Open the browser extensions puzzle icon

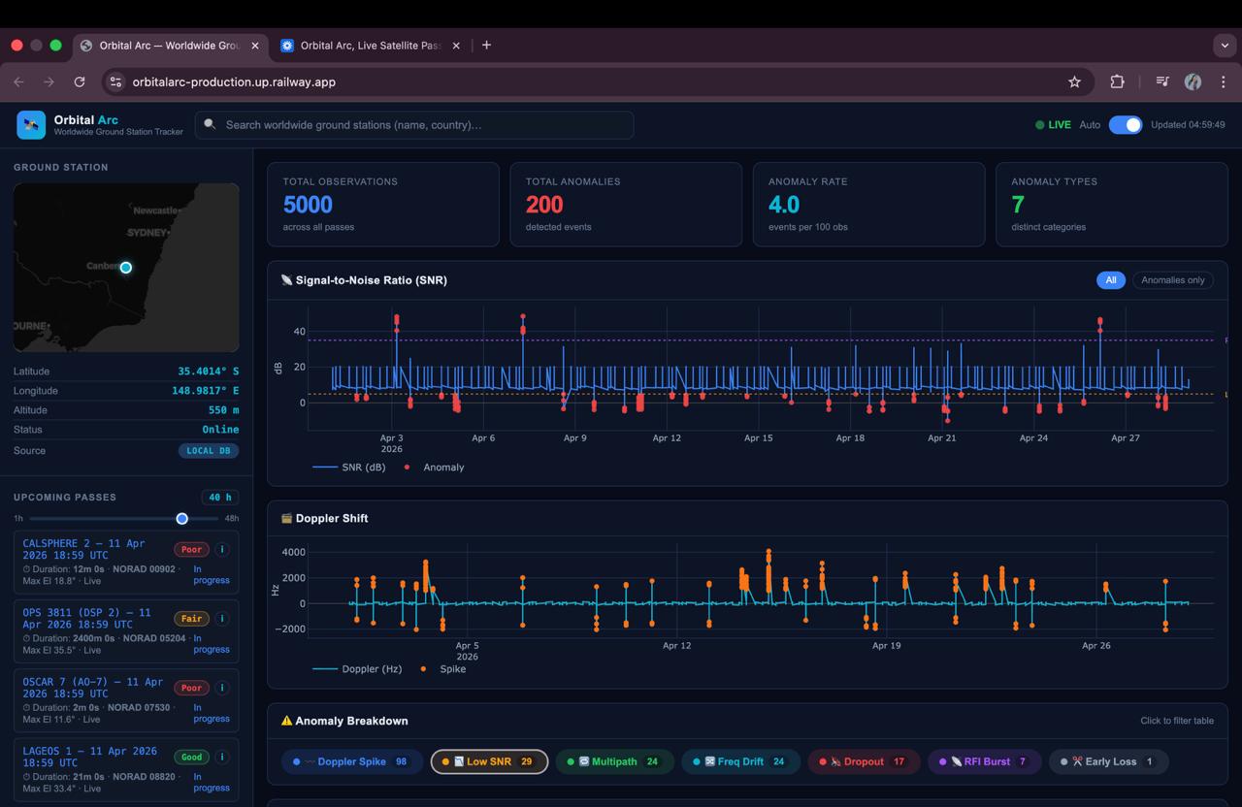pyautogui.click(x=1117, y=81)
